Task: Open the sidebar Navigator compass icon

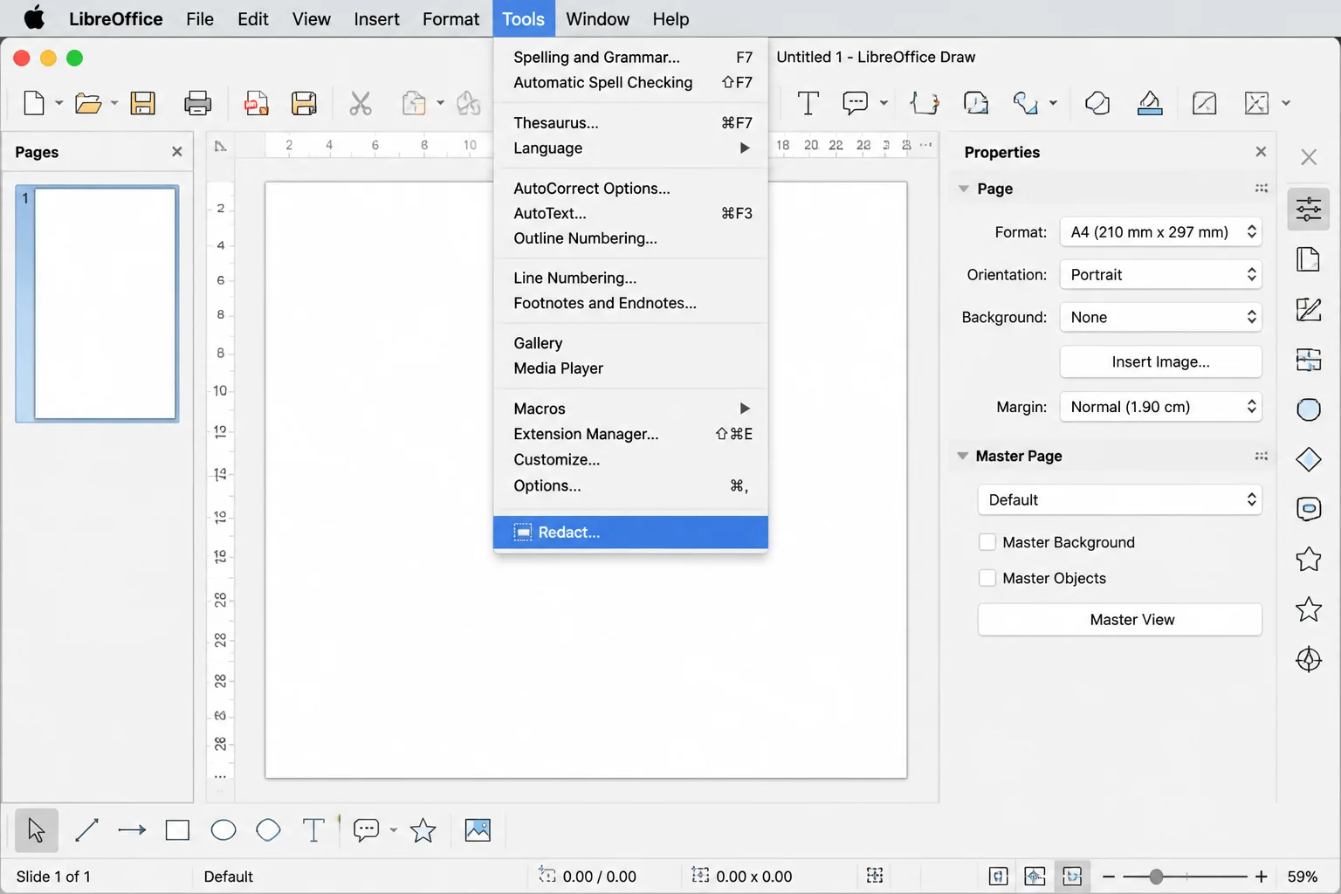Action: pos(1308,660)
